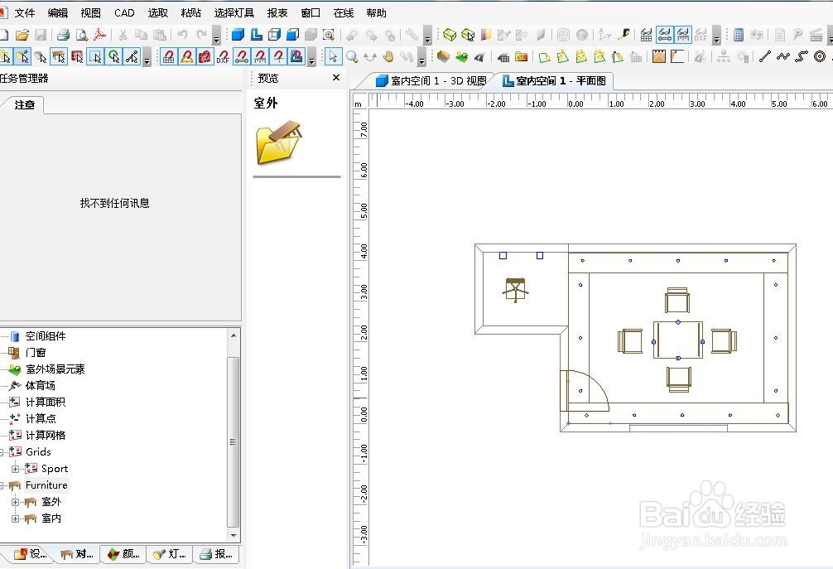The image size is (833, 569).
Task: Open the 颜.. bottom tab
Action: click(x=123, y=554)
